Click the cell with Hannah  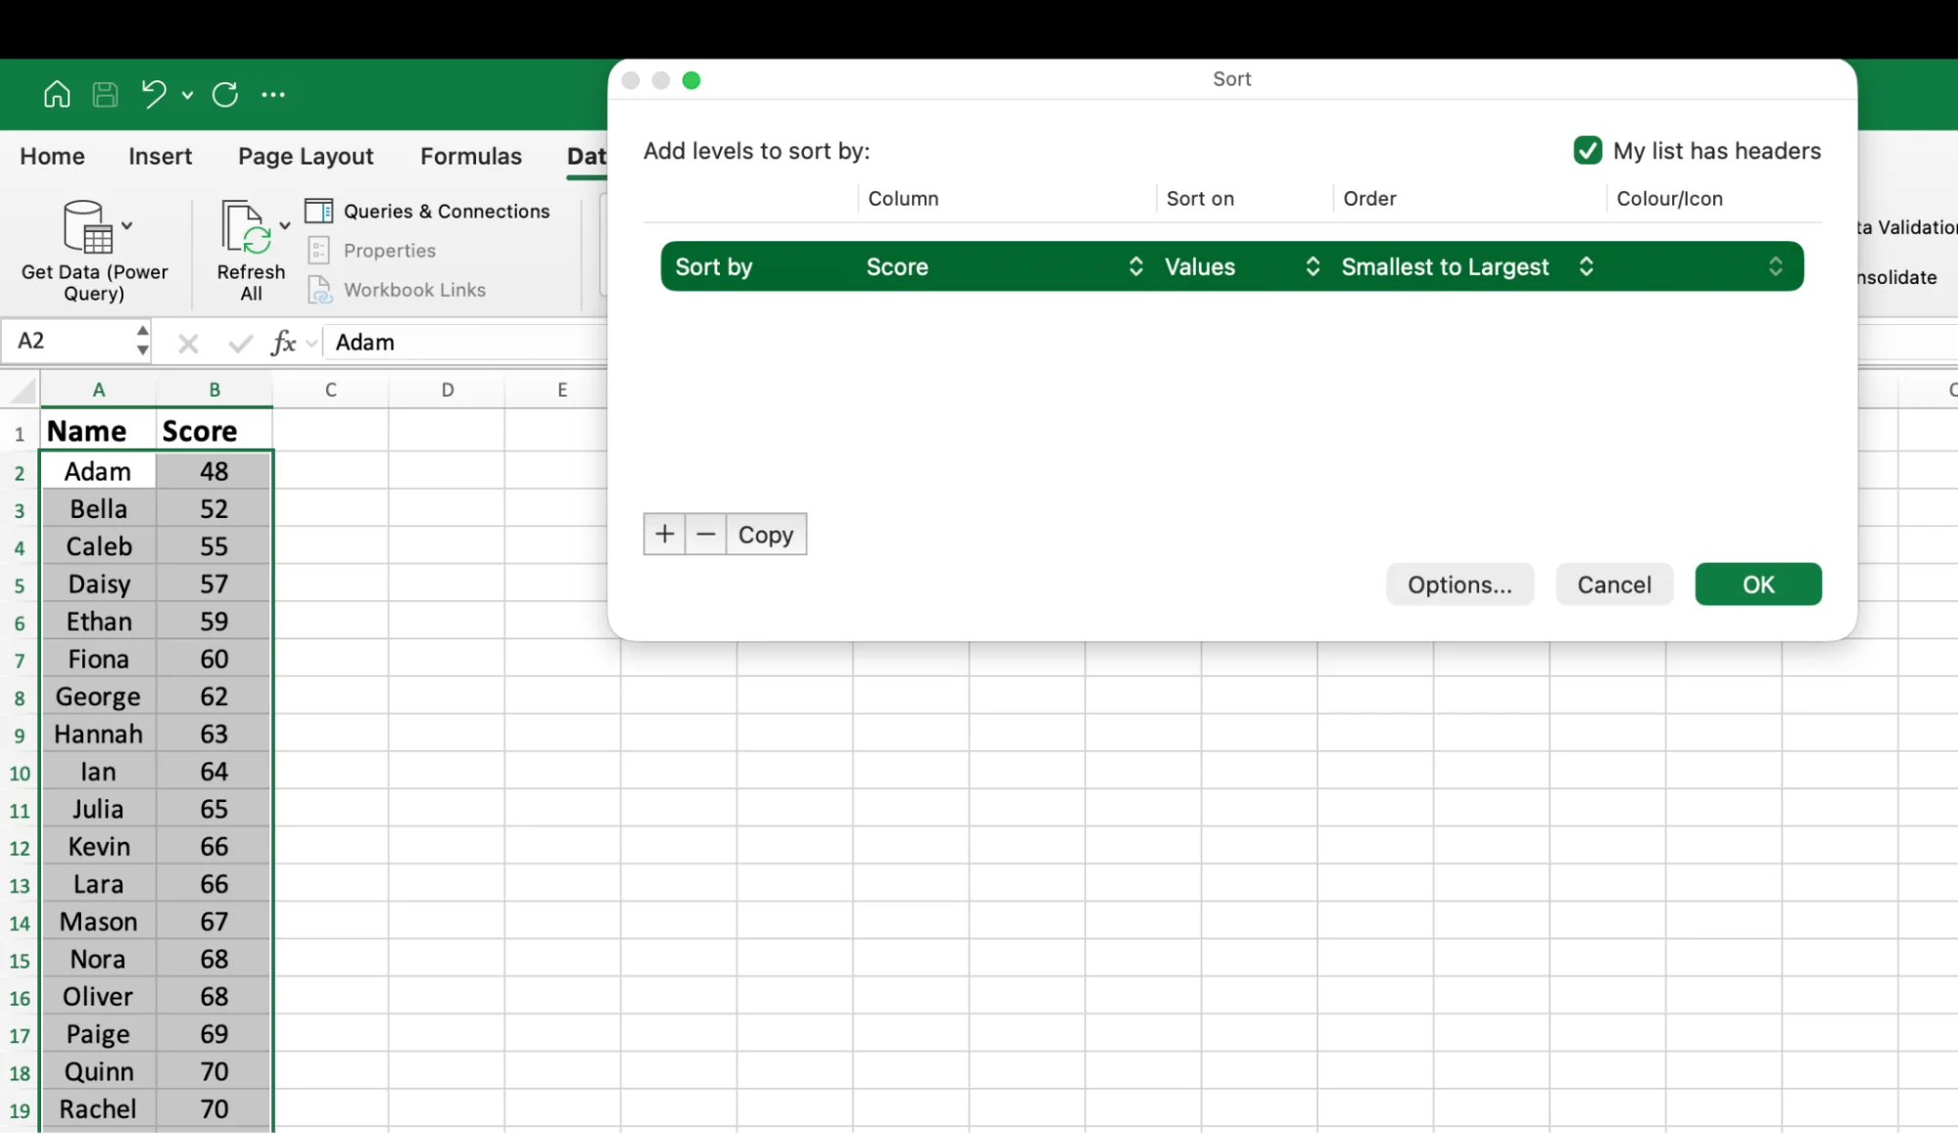(x=98, y=733)
